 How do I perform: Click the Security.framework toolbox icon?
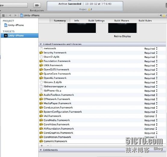(41, 53)
